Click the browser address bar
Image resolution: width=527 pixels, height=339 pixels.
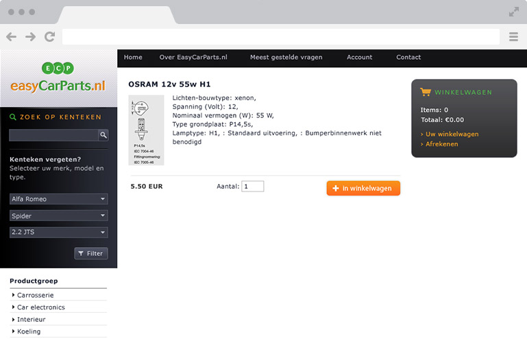coord(281,36)
